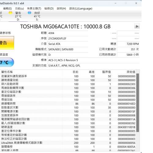Image resolution: width=153 pixels, height=153 pixels.
Task: Click the blue °C temperature button
Action: 7,62
